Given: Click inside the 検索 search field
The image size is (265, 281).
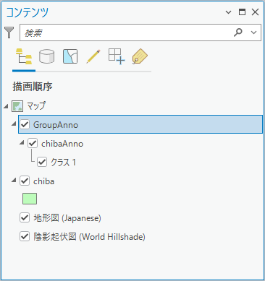Looking at the screenshot, I should coord(140,33).
